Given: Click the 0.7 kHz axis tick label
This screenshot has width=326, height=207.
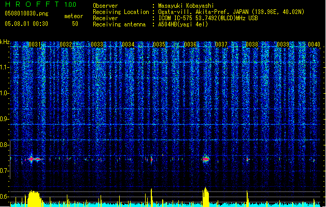Looking at the screenshot, I should coord(4,171).
